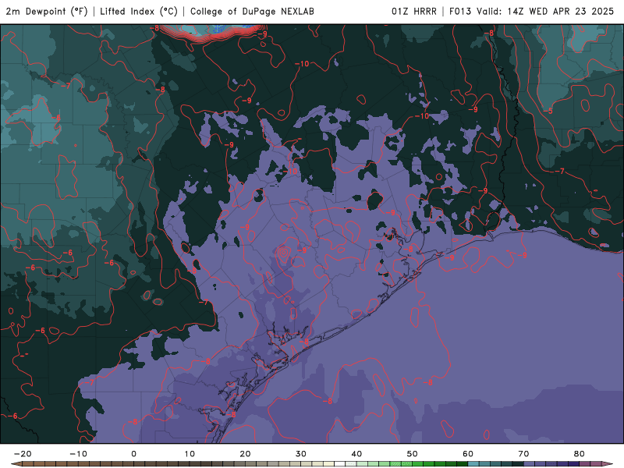Click the "2m Dewpoint (°F)" title text
Image resolution: width=624 pixels, height=468 pixels.
click(47, 12)
